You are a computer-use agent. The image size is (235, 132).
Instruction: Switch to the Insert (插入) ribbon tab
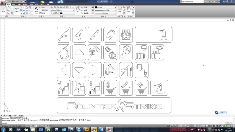14,4
